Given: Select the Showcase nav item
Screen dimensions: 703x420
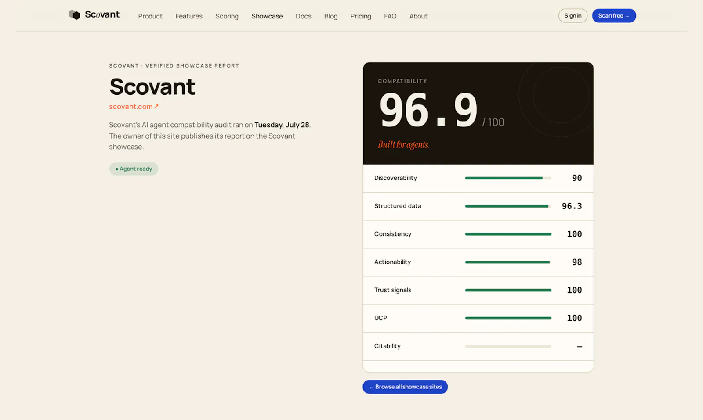Looking at the screenshot, I should pyautogui.click(x=267, y=16).
